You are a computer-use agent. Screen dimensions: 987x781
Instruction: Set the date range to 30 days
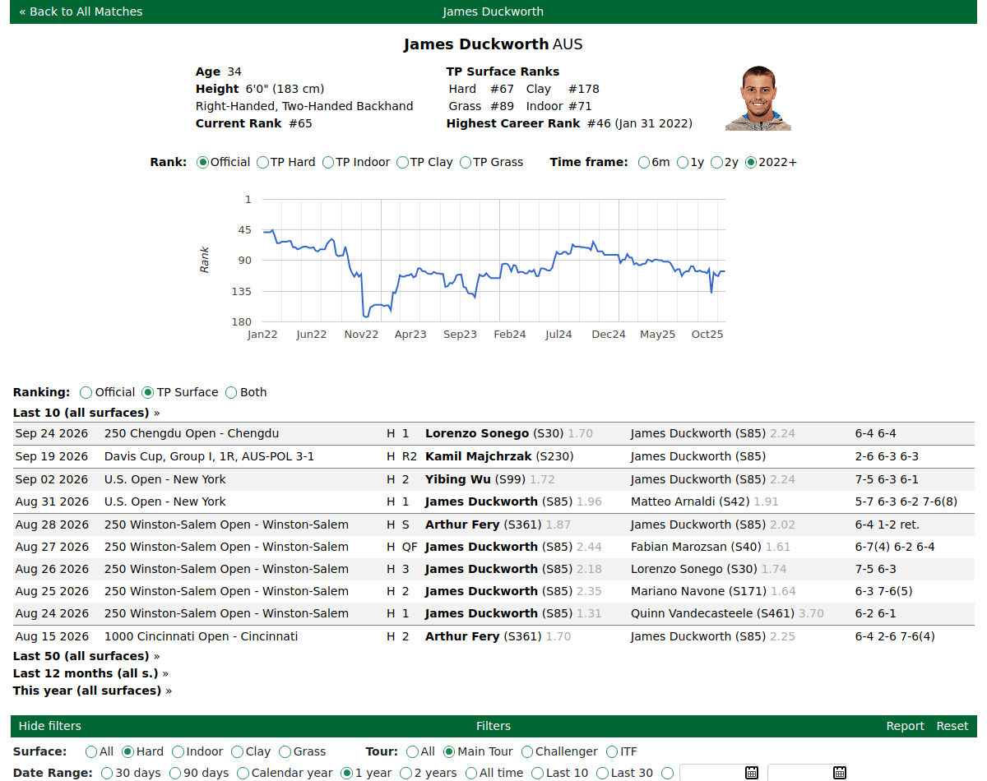(x=107, y=773)
